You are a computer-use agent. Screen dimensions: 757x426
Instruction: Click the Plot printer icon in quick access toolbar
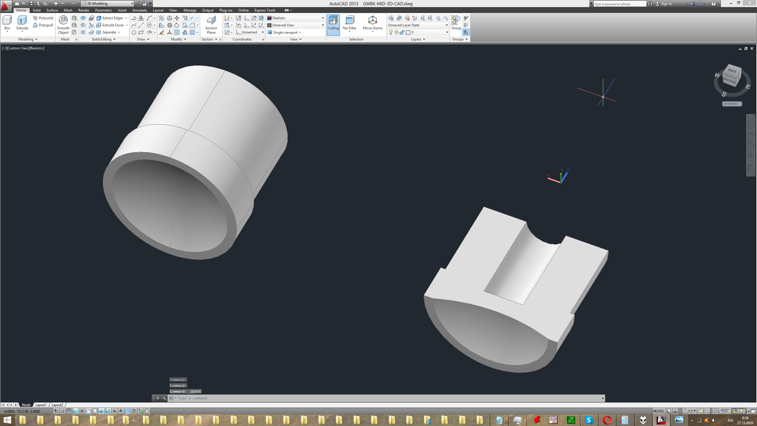click(x=56, y=4)
